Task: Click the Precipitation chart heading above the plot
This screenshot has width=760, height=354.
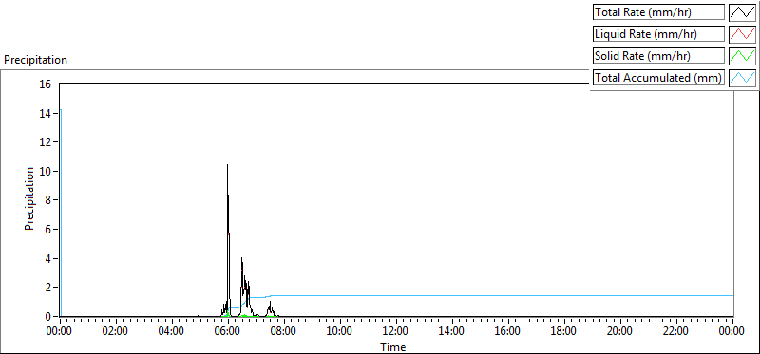Action: pos(35,60)
